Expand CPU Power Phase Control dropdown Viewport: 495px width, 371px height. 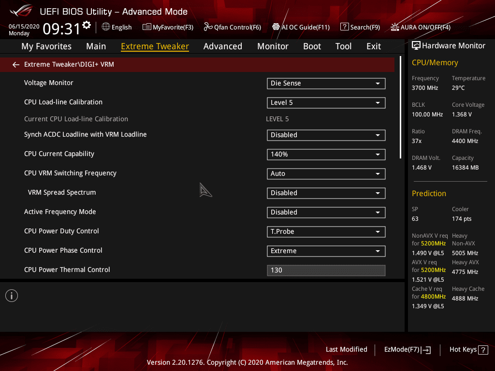pos(326,251)
